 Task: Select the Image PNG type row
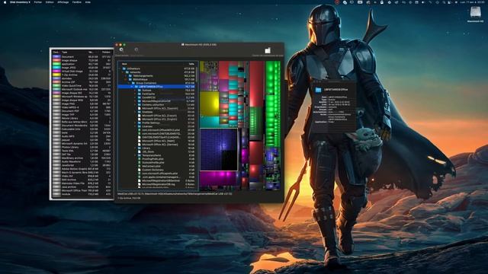point(82,104)
